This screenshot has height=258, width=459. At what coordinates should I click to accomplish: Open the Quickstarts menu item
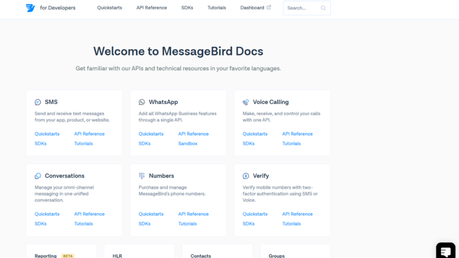click(x=109, y=8)
